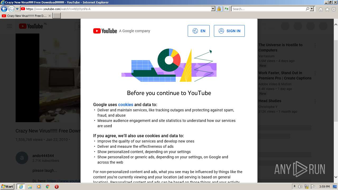
Task: Click the refresh page icon
Action: point(226,9)
